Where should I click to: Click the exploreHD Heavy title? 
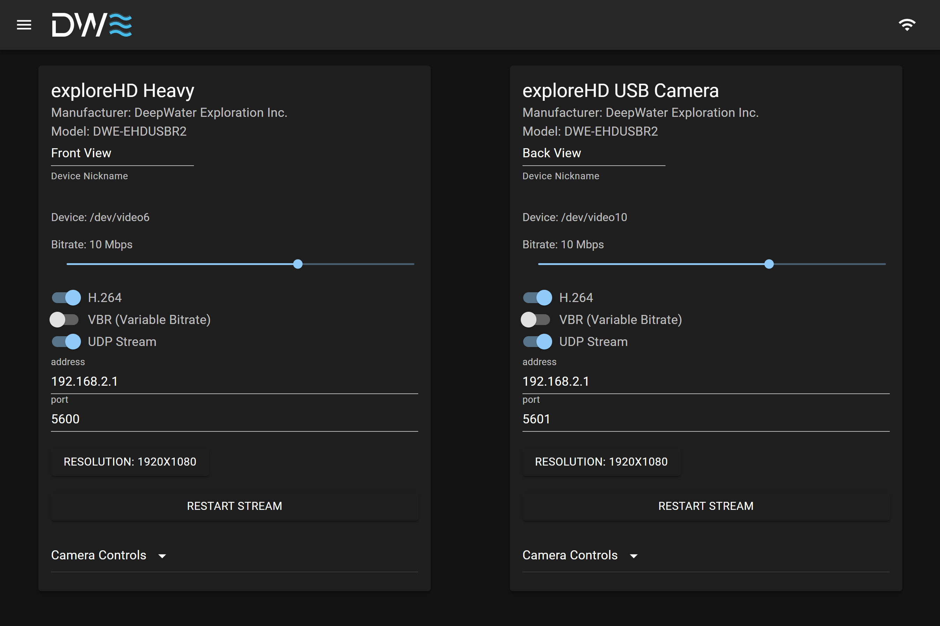coord(122,91)
